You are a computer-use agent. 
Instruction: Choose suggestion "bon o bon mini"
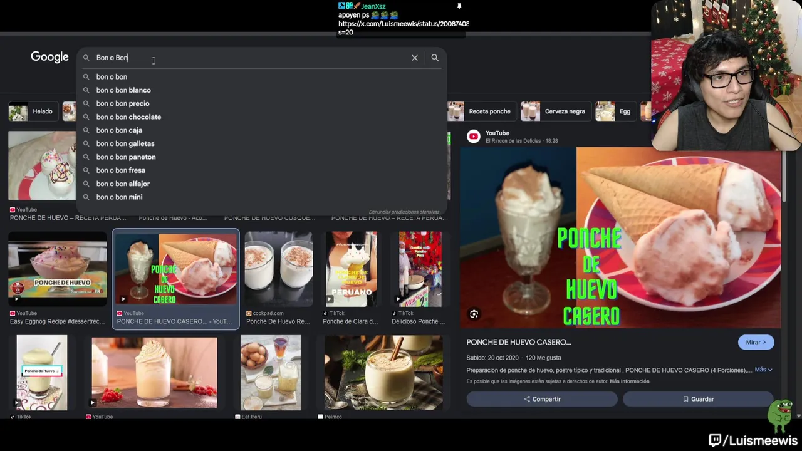pos(119,197)
